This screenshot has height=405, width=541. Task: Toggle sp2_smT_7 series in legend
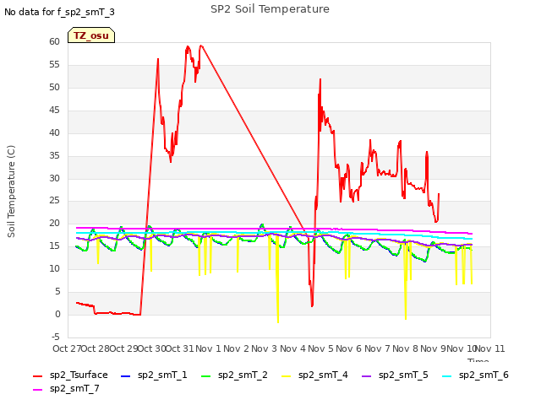coord(66,389)
